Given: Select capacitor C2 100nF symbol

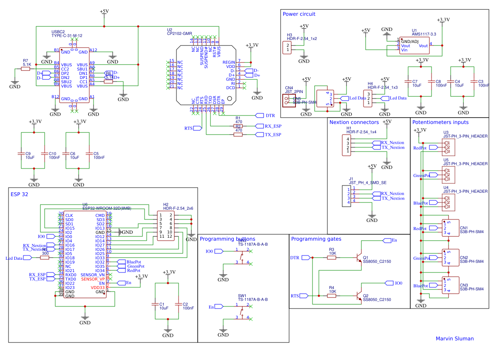Looking at the screenshot, I should tap(179, 304).
